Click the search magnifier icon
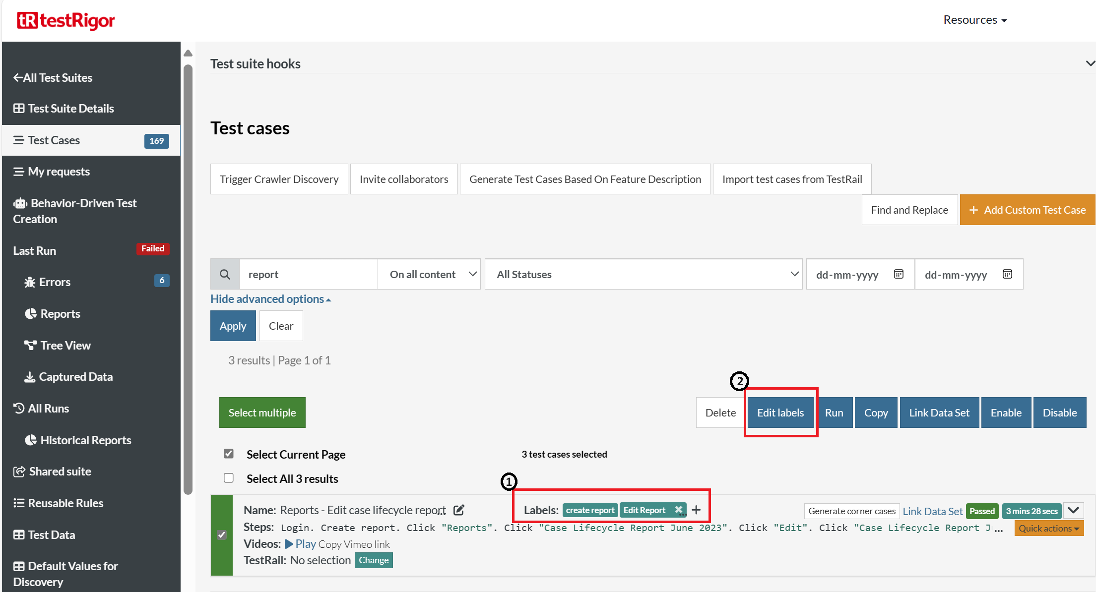1096x592 pixels. 225,274
